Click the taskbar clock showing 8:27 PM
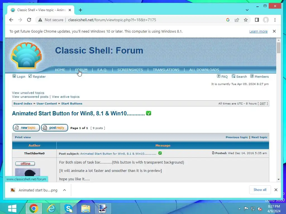The width and height of the screenshot is (286, 214). click(x=274, y=209)
